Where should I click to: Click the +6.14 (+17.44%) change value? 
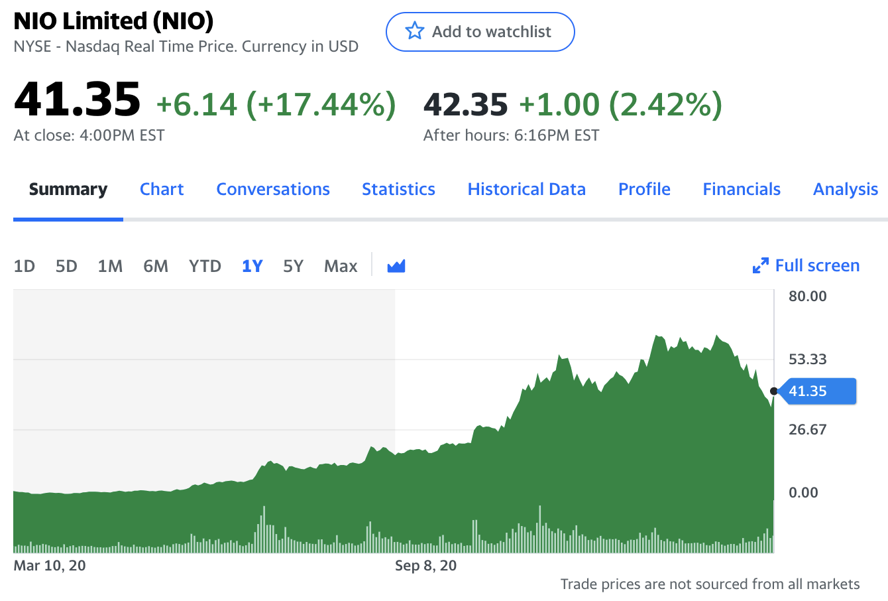pyautogui.click(x=276, y=104)
